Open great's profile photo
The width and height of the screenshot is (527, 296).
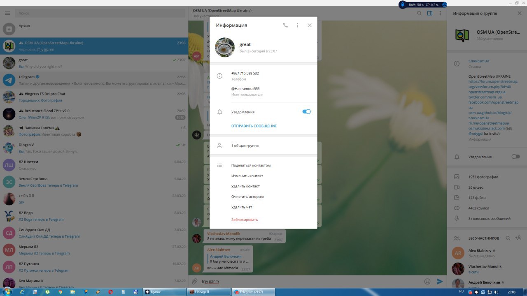[x=225, y=47]
